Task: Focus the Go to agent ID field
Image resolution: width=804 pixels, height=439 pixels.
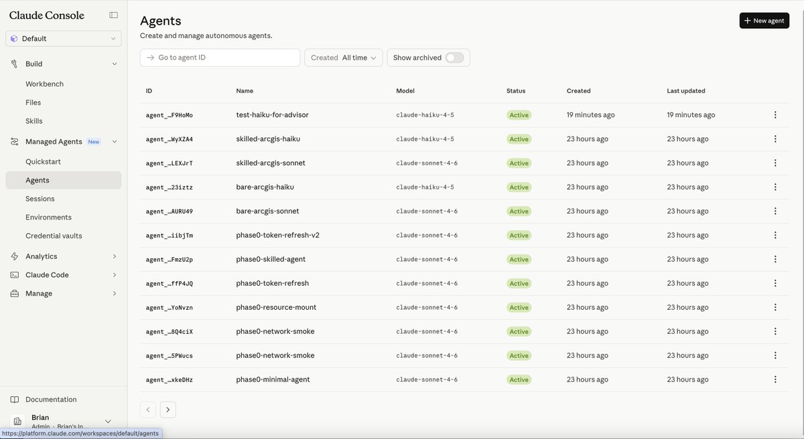Action: point(220,58)
